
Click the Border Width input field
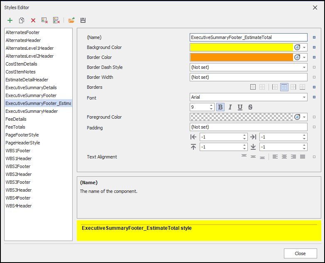pyautogui.click(x=249, y=77)
